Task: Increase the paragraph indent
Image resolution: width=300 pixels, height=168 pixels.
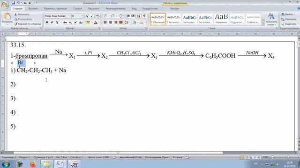Action: point(133,16)
